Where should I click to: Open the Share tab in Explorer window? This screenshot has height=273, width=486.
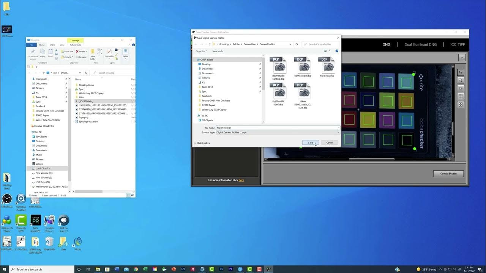[52, 45]
